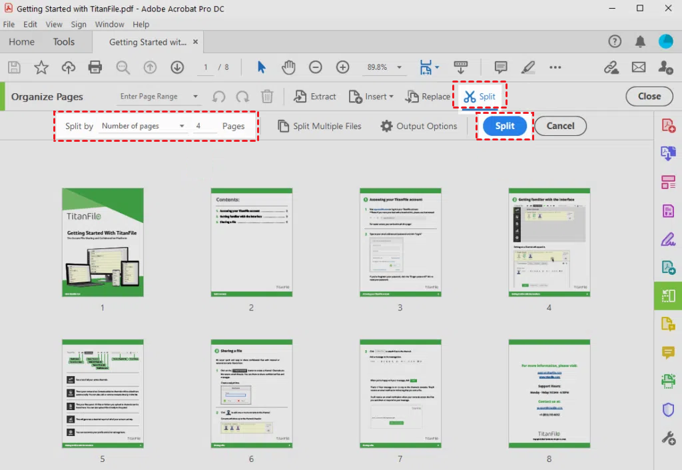The width and height of the screenshot is (682, 470).
Task: Add file to starred favorites
Action: [41, 67]
